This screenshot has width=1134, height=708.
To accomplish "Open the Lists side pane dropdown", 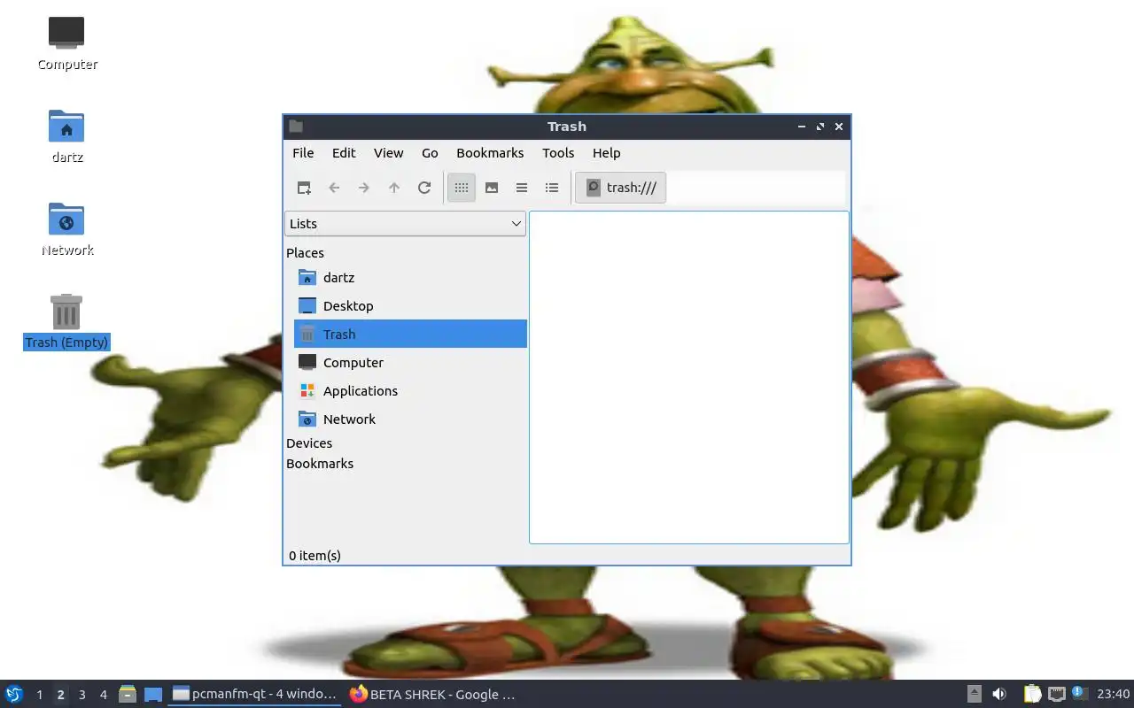I will pos(405,224).
